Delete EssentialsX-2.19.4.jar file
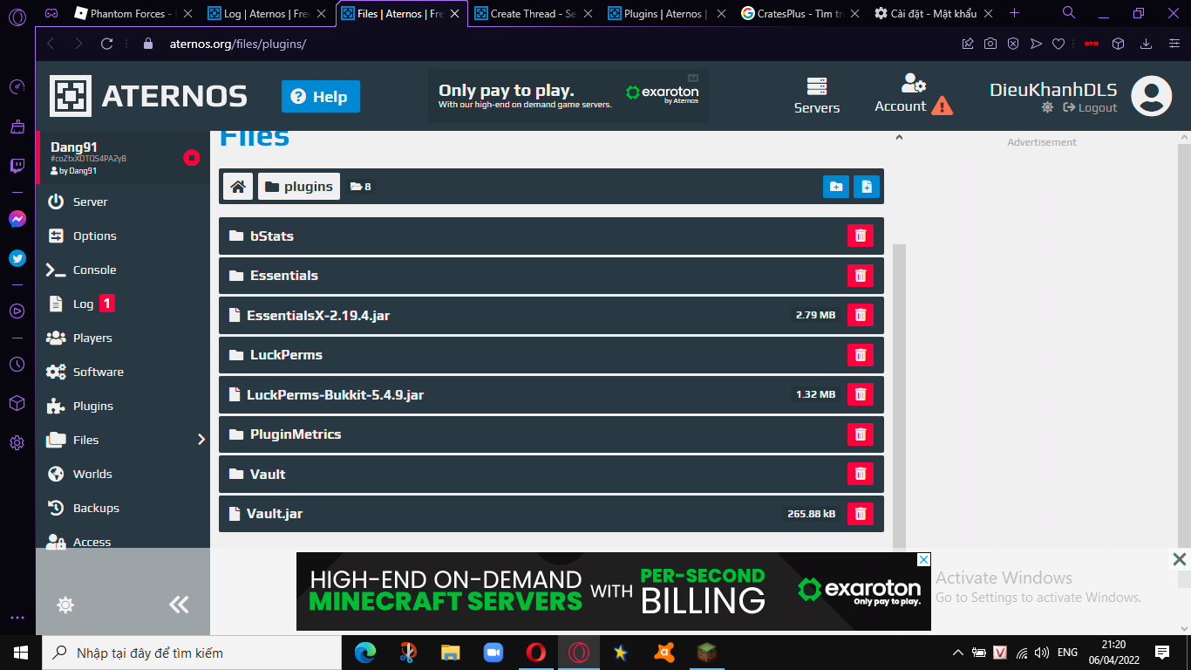The height and width of the screenshot is (670, 1191). [x=860, y=315]
